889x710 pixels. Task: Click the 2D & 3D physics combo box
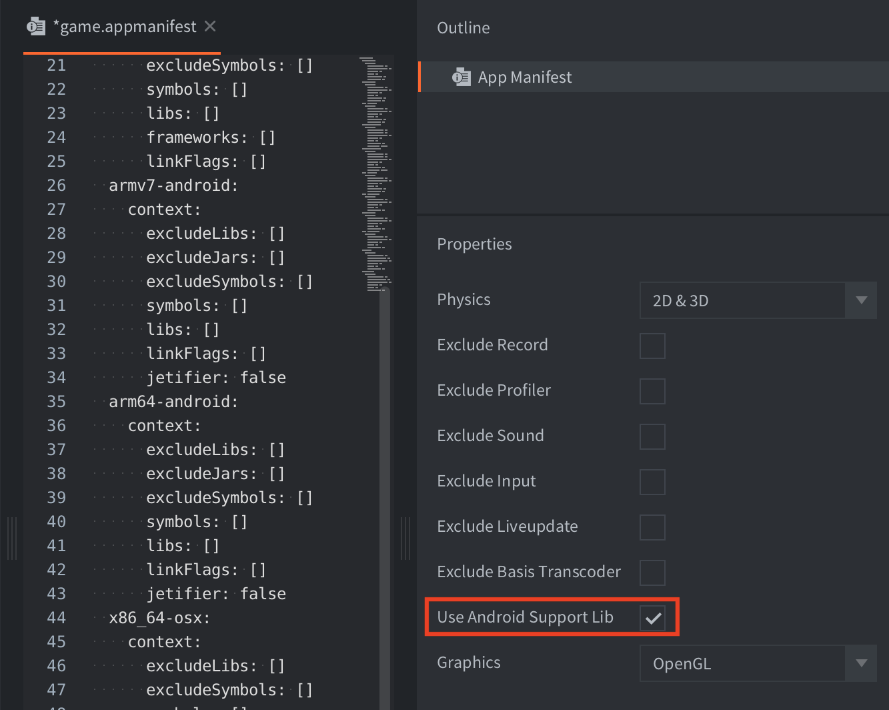(x=742, y=300)
